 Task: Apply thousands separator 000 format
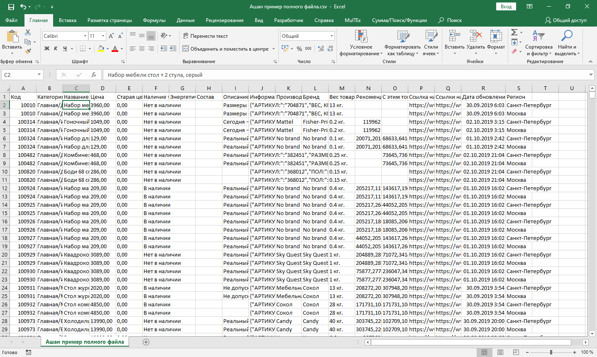(308, 49)
